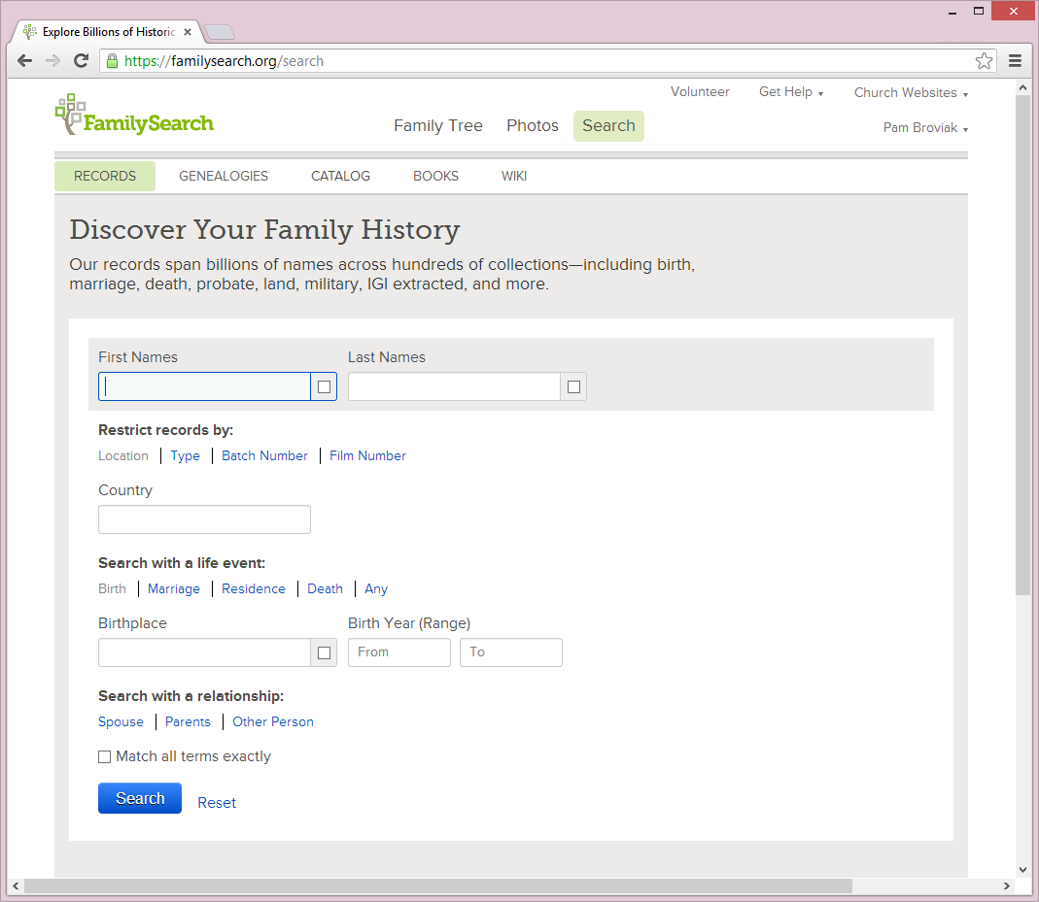
Task: Select the Residence life event
Action: click(x=254, y=589)
